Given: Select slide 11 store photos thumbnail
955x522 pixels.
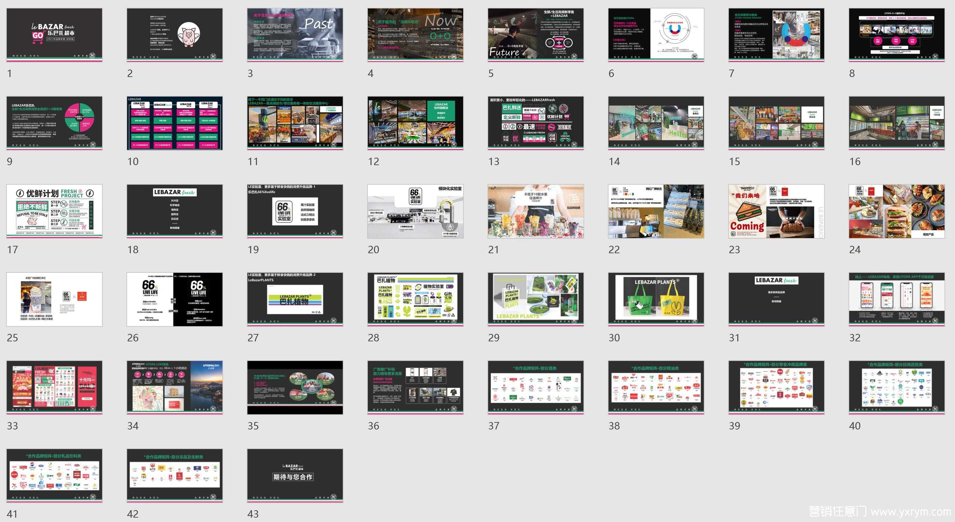Looking at the screenshot, I should [x=295, y=123].
